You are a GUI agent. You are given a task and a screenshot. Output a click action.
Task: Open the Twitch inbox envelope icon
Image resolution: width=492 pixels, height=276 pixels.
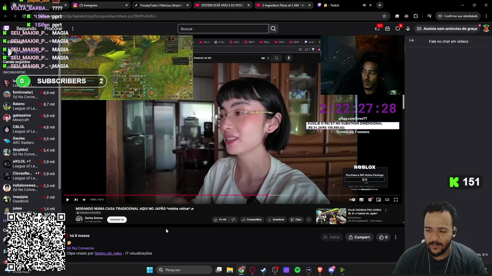tap(387, 29)
